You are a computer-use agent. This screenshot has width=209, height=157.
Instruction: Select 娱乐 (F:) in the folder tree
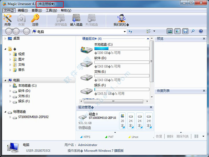point(24,101)
